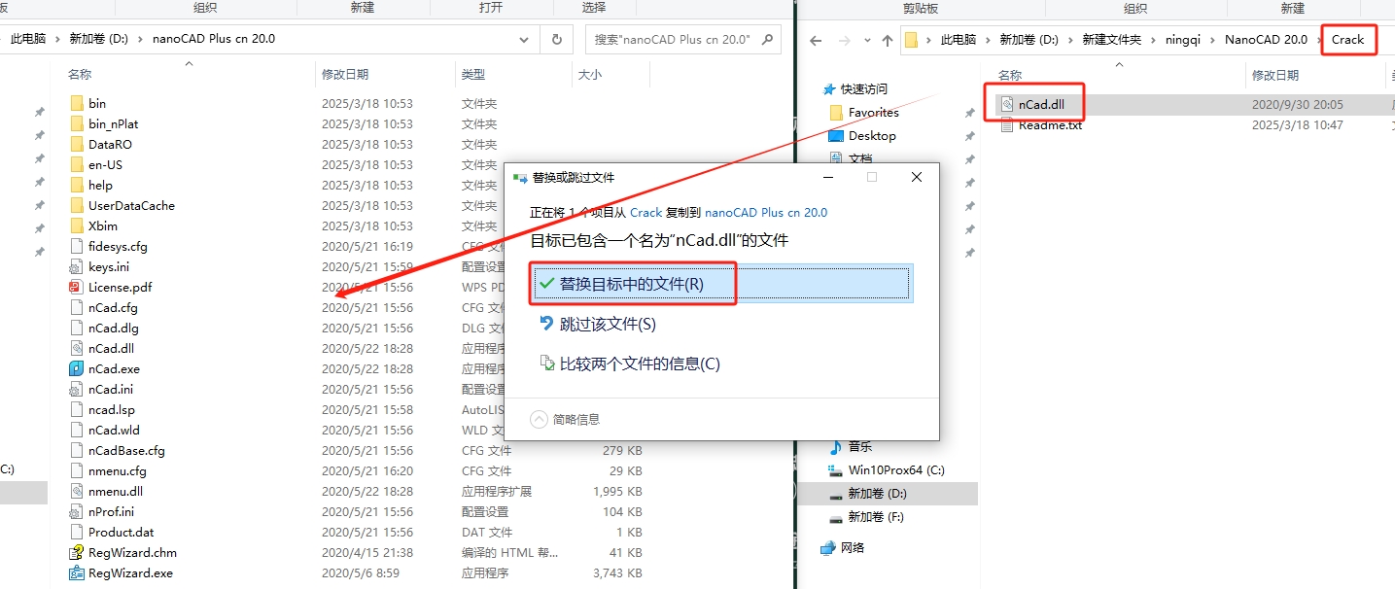Sort left window by 类型 column

point(473,74)
